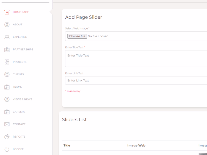Go to PARTNERSHIPS section
The width and height of the screenshot is (207, 155).
point(23,49)
